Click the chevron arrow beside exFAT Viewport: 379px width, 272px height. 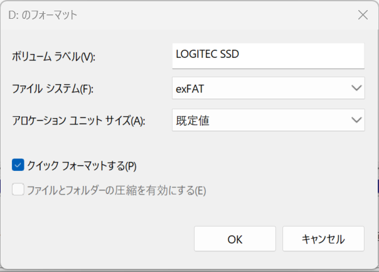pyautogui.click(x=356, y=89)
